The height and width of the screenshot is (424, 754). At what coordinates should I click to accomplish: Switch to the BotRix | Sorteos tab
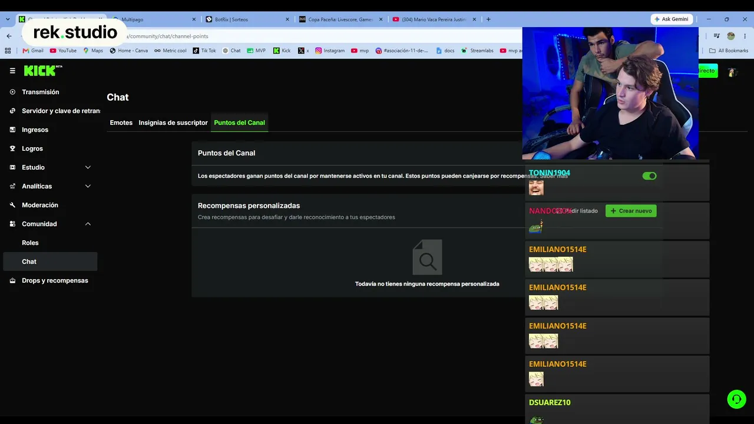pyautogui.click(x=247, y=19)
